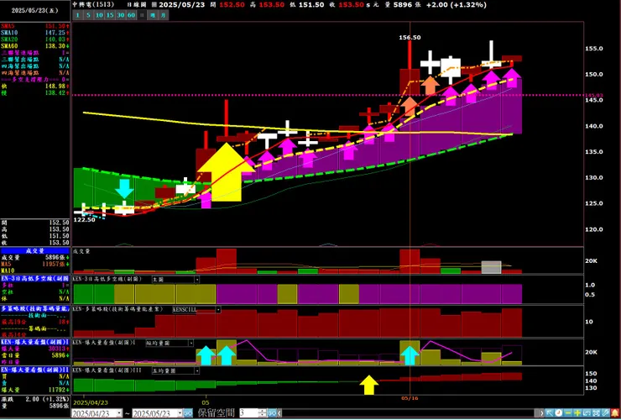Click the 成交量 panel header
Image resolution: width=621 pixels, height=420 pixels.
click(x=35, y=251)
